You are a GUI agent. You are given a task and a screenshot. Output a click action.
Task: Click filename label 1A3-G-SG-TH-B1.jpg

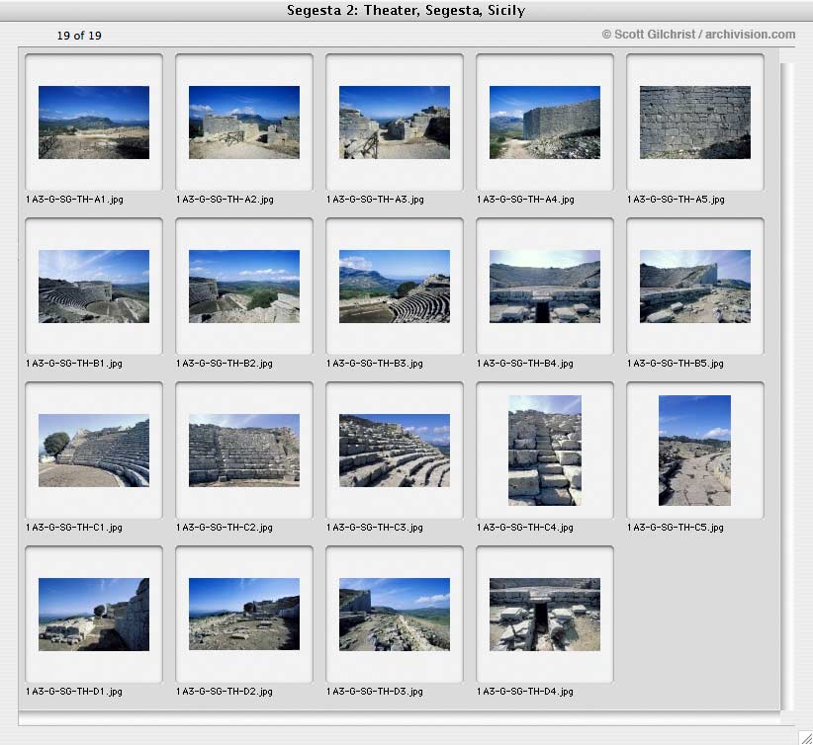coord(74,364)
